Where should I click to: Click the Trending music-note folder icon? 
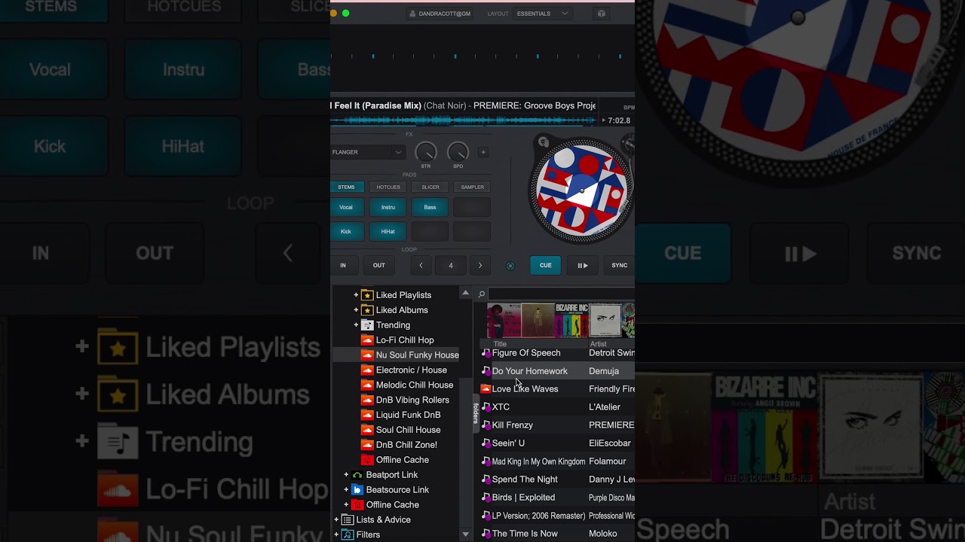(367, 325)
